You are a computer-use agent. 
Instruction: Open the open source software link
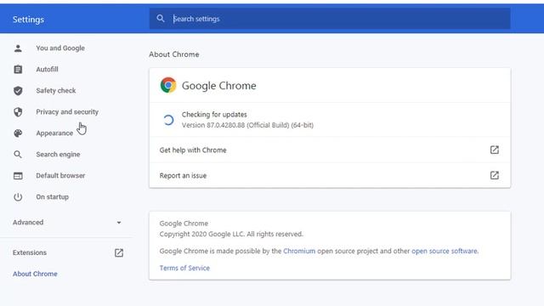(445, 251)
